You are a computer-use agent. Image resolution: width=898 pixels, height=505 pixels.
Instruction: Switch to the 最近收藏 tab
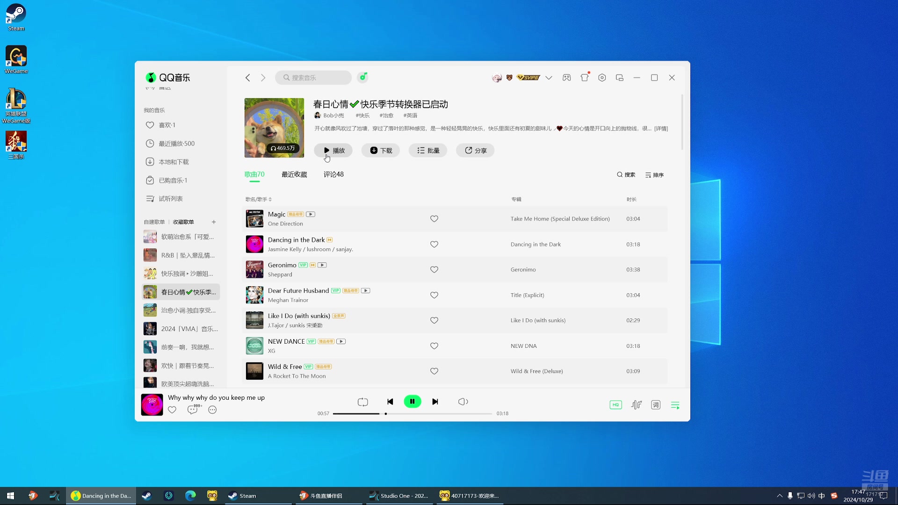(x=294, y=174)
